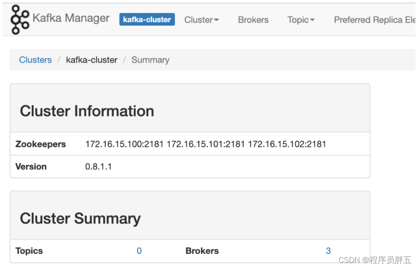Viewport: 418px width, 268px height.
Task: Open the Kafka Manager home title link
Action: pos(71,18)
